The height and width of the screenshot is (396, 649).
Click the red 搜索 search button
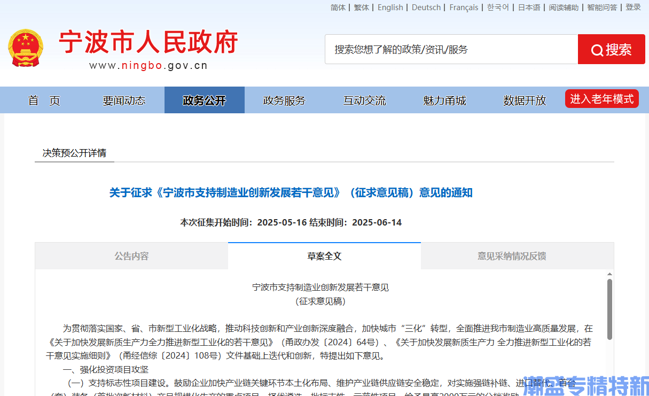(x=611, y=49)
